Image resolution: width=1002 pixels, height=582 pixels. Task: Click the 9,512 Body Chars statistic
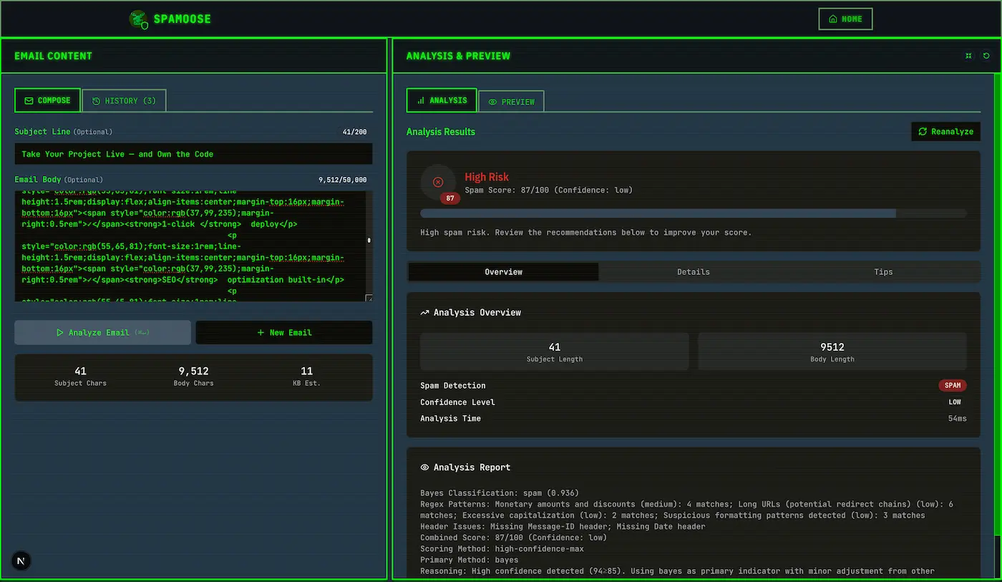pos(193,376)
